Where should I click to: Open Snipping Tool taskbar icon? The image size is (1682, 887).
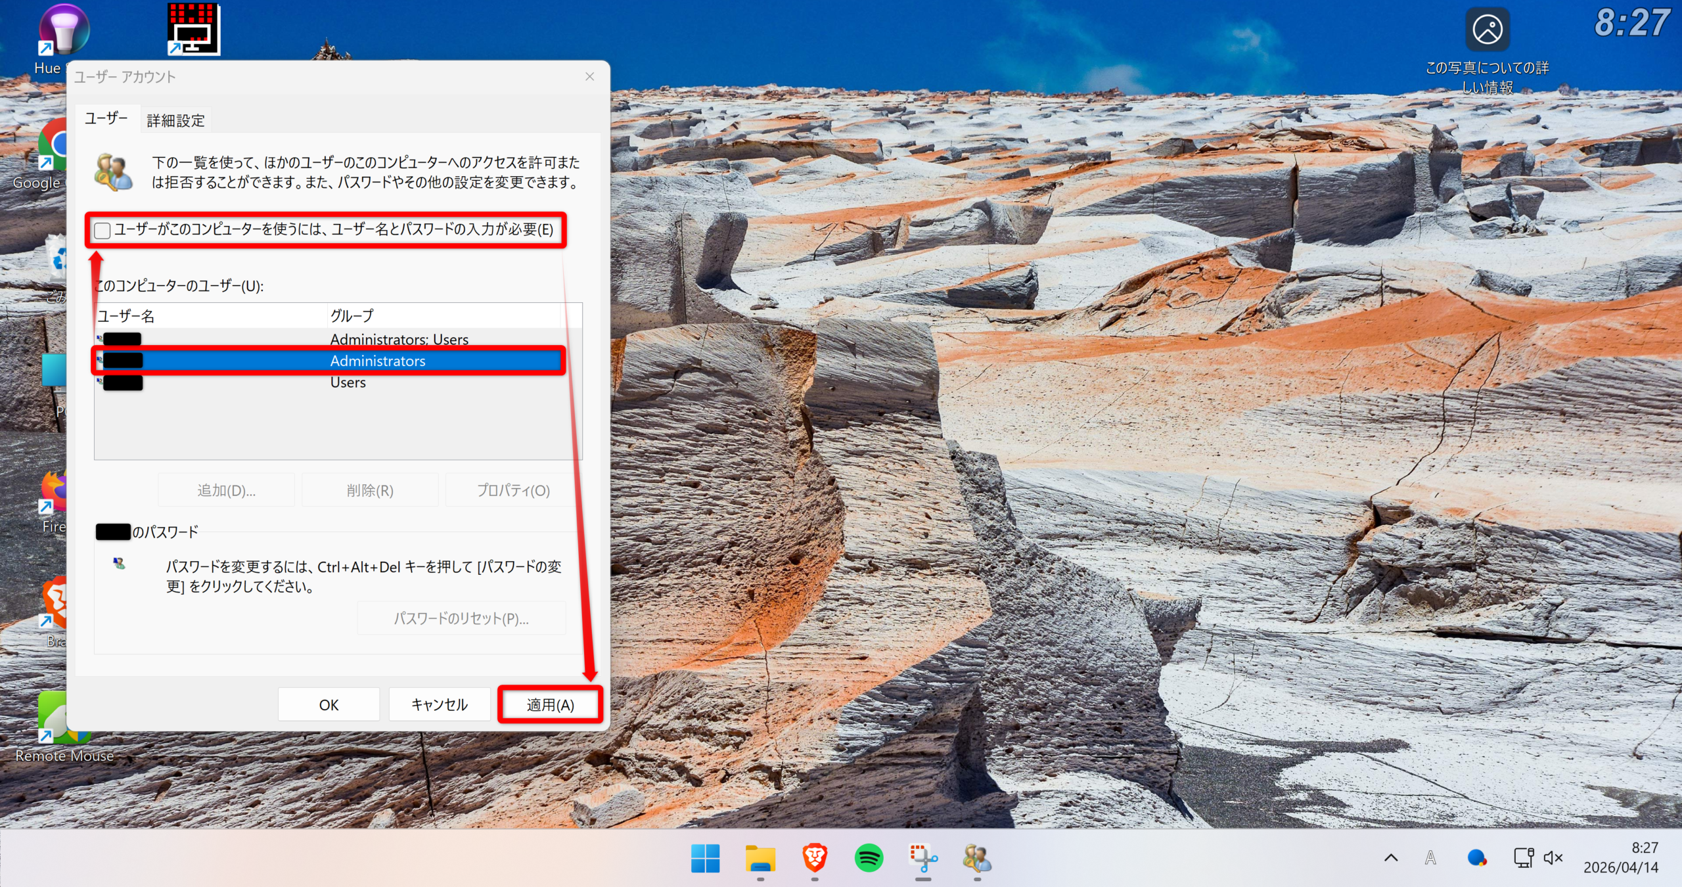coord(922,858)
